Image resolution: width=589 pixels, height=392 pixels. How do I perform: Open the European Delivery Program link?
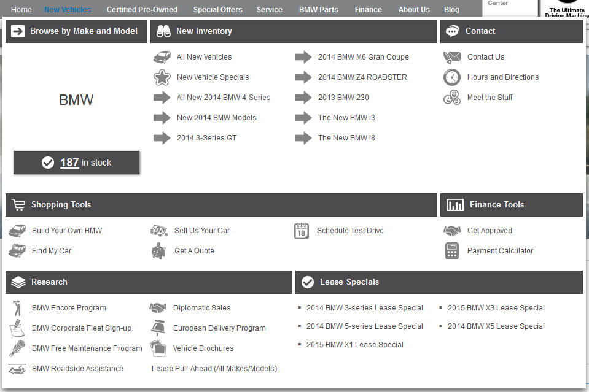(219, 328)
